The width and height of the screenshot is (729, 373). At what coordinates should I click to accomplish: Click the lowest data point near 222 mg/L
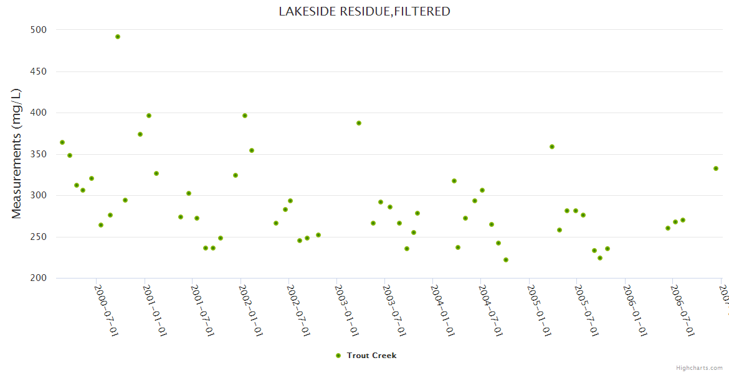506,260
